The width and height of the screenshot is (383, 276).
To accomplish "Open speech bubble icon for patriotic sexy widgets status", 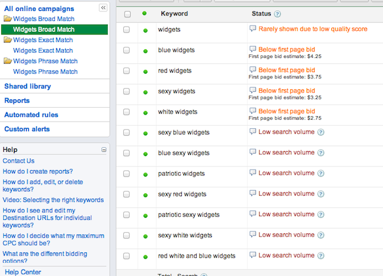I will (253, 214).
